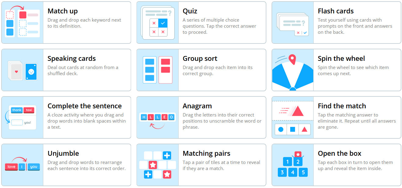Click the Open the box description

point(355,165)
